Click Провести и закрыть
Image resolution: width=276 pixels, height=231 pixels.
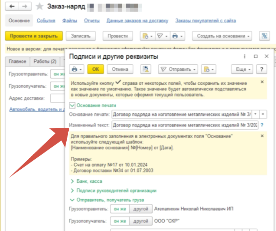pos(34,36)
